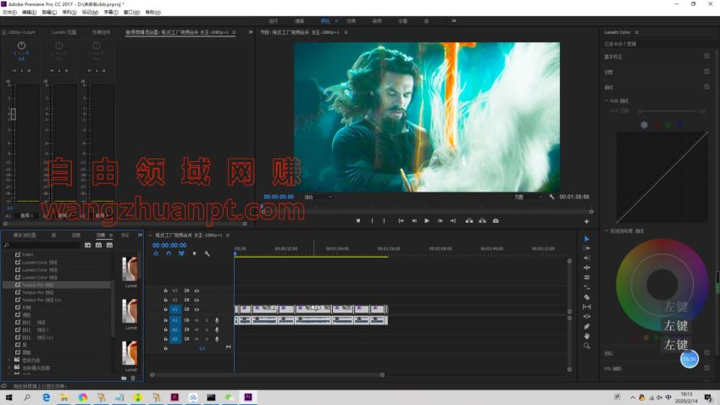This screenshot has width=720, height=405.
Task: Select the Selection arrow tool
Action: [586, 239]
